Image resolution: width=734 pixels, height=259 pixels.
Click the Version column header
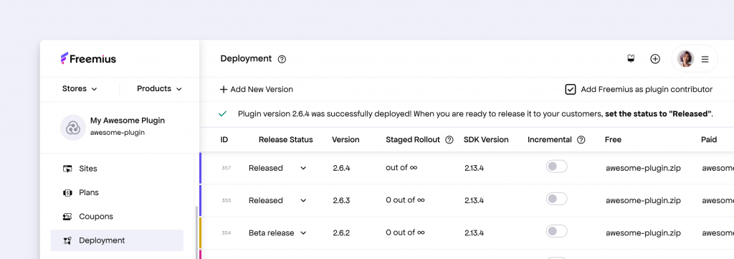coord(345,140)
